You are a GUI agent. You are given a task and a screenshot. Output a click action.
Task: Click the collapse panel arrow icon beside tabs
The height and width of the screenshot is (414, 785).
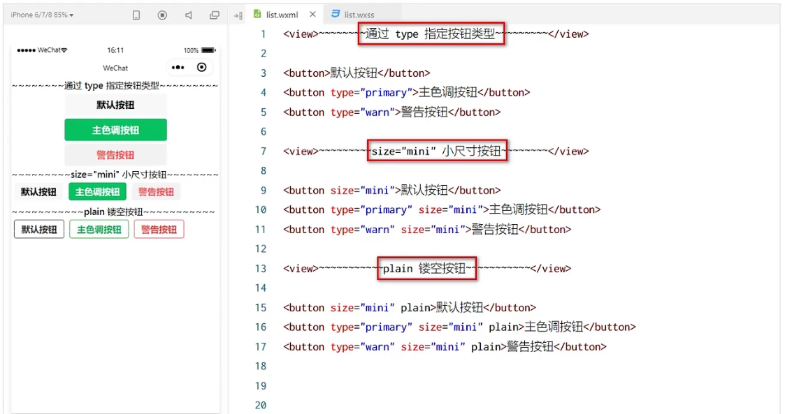tap(238, 15)
